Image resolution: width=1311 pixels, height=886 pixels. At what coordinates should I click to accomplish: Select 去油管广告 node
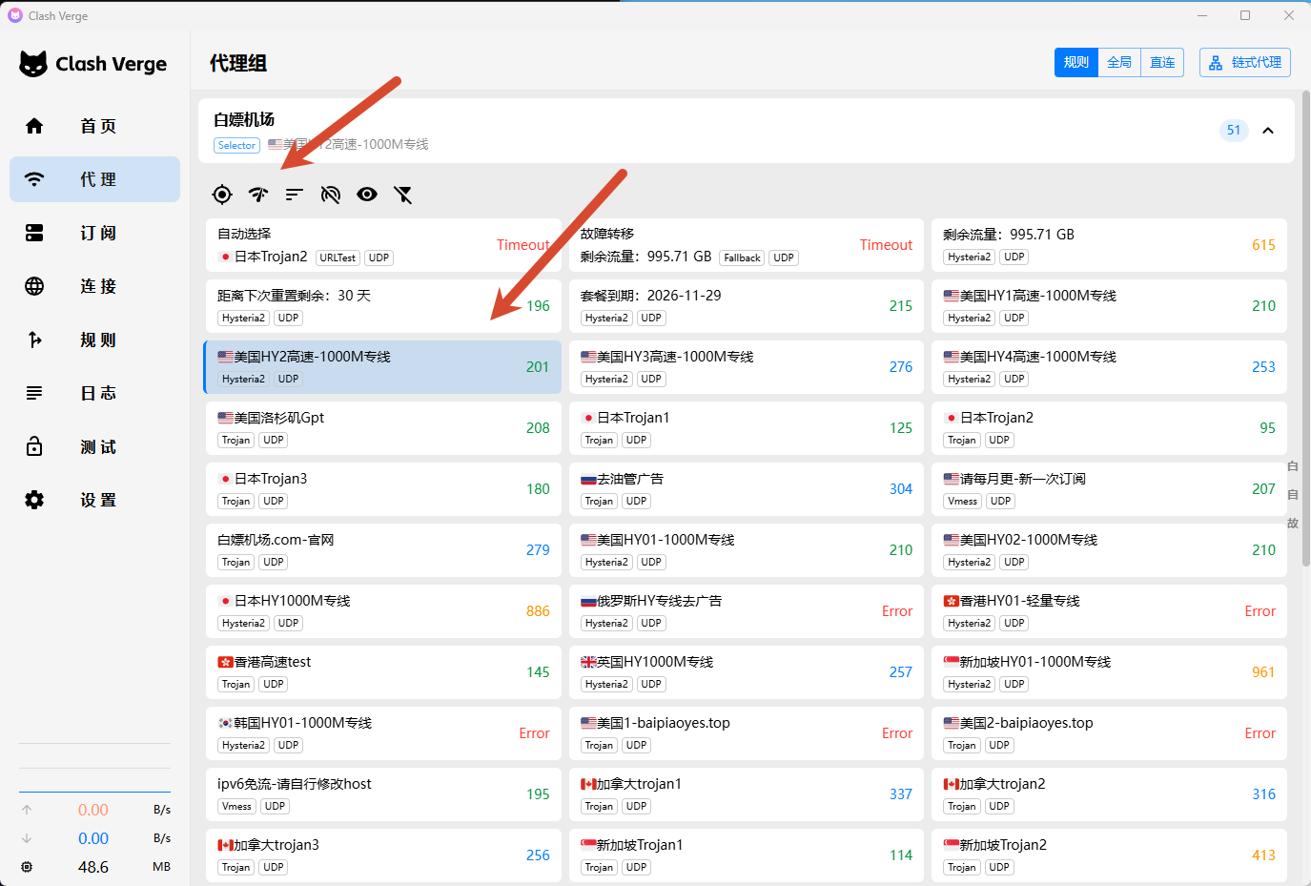(x=747, y=489)
